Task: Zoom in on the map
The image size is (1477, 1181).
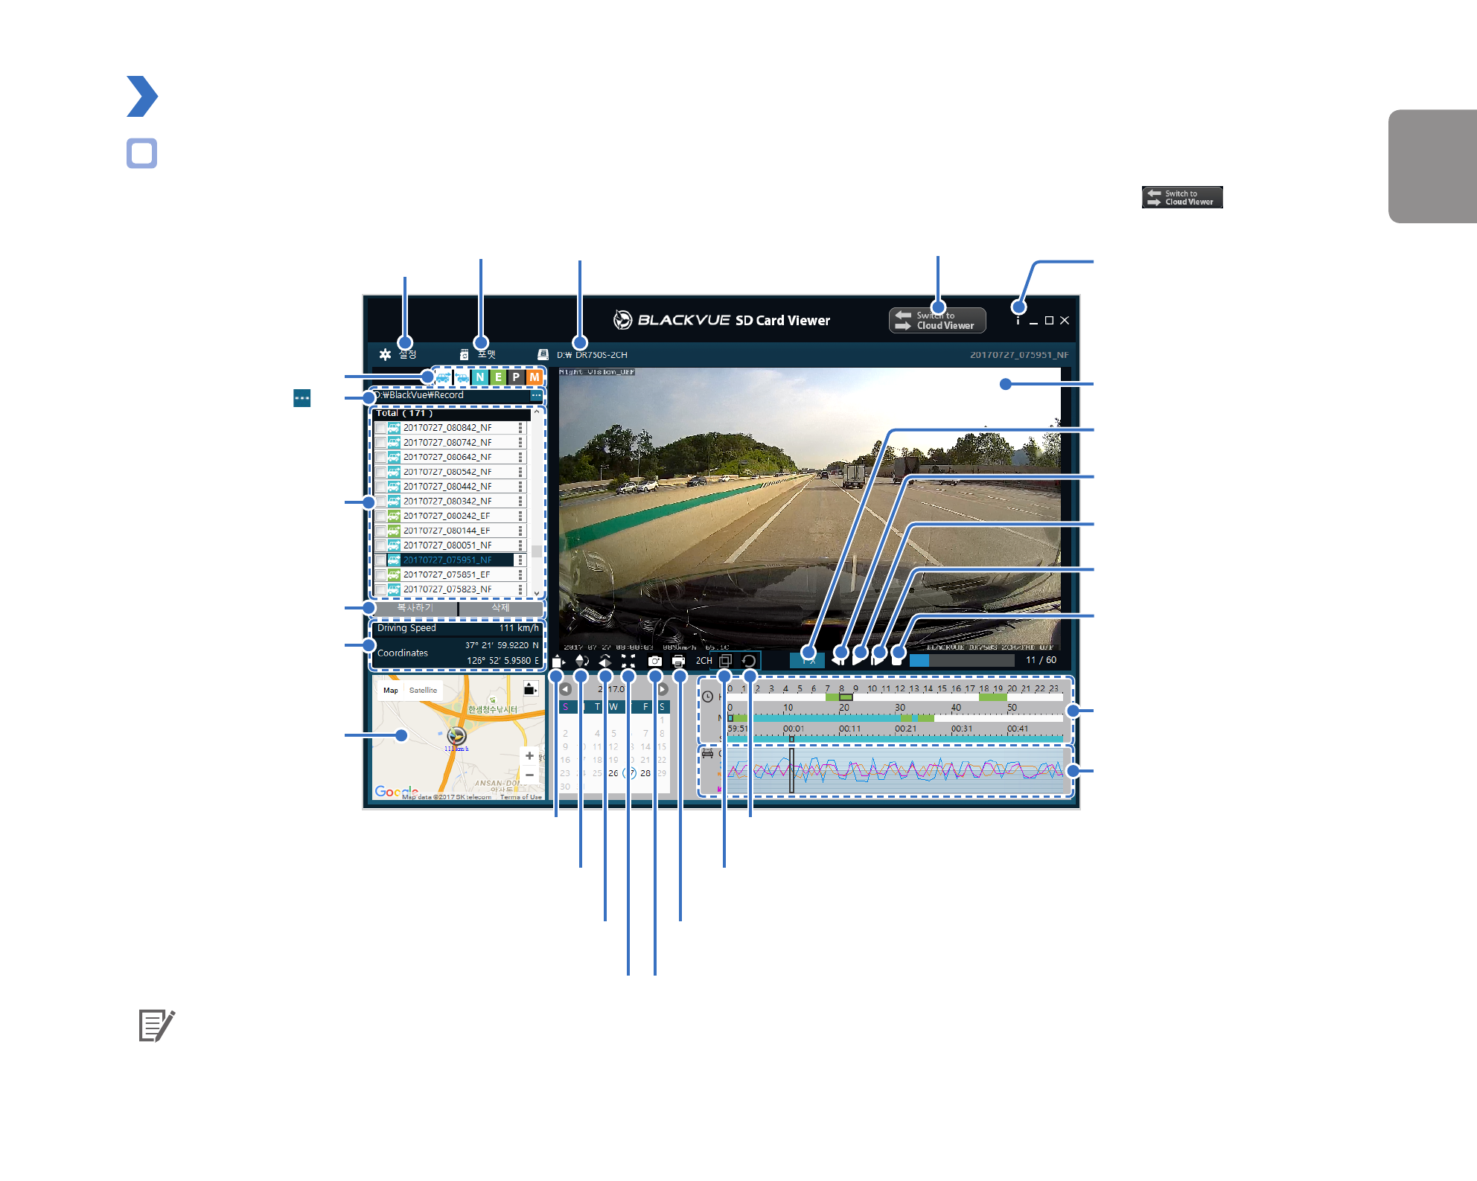Action: (529, 756)
